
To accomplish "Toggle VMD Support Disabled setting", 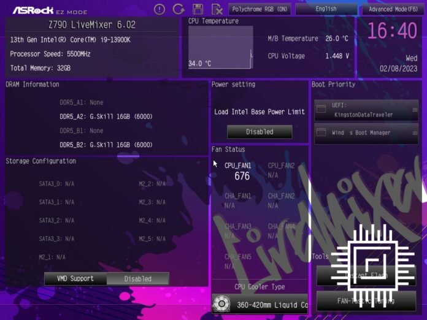I will pyautogui.click(x=137, y=278).
